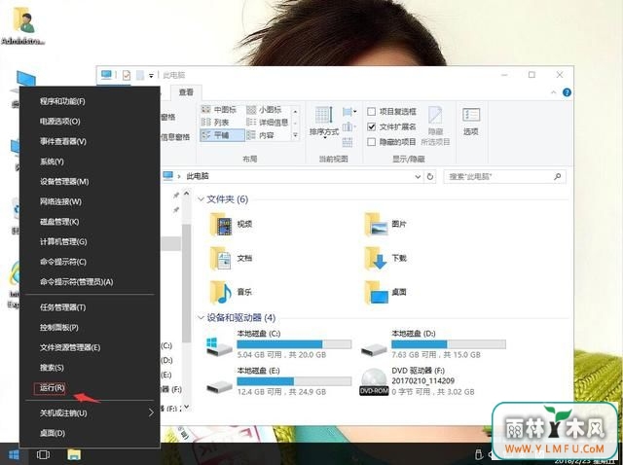Viewport: 623px width, 465px height.
Task: Open Task View on the taskbar
Action: (43, 454)
